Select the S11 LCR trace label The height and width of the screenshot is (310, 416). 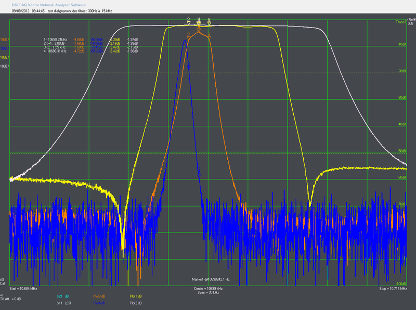tap(62, 302)
